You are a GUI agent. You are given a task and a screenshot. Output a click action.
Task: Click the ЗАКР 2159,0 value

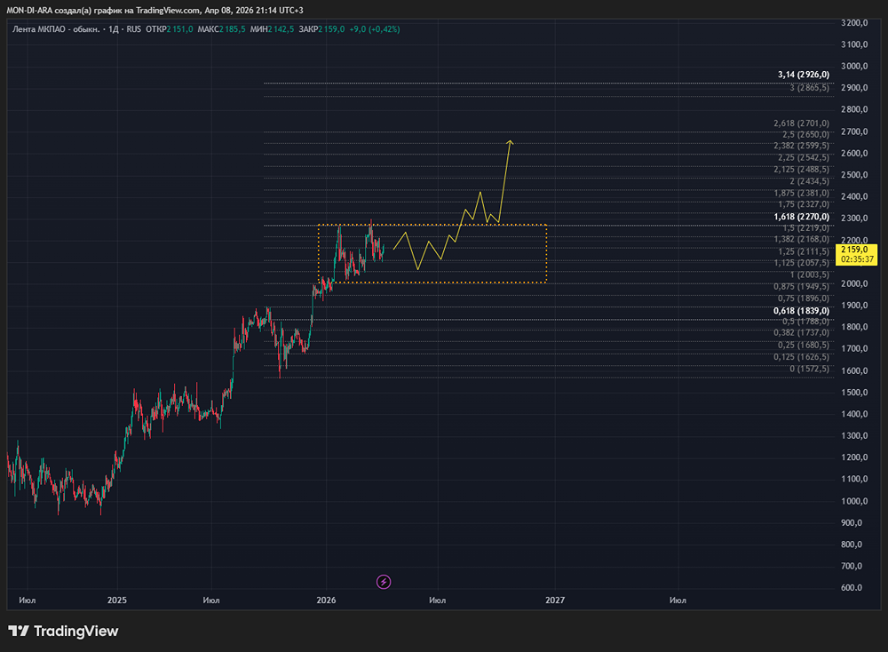pyautogui.click(x=321, y=29)
